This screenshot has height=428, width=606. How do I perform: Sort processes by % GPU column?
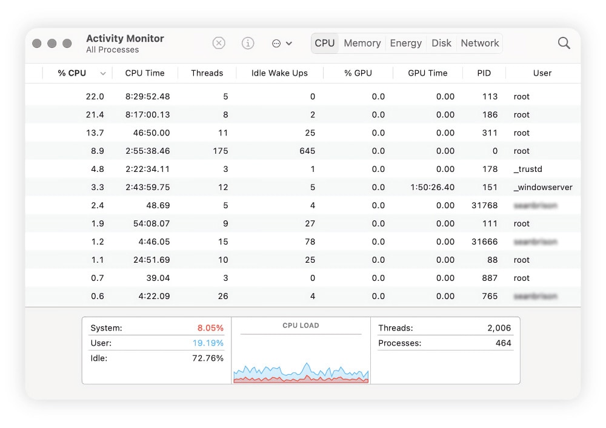pos(358,73)
